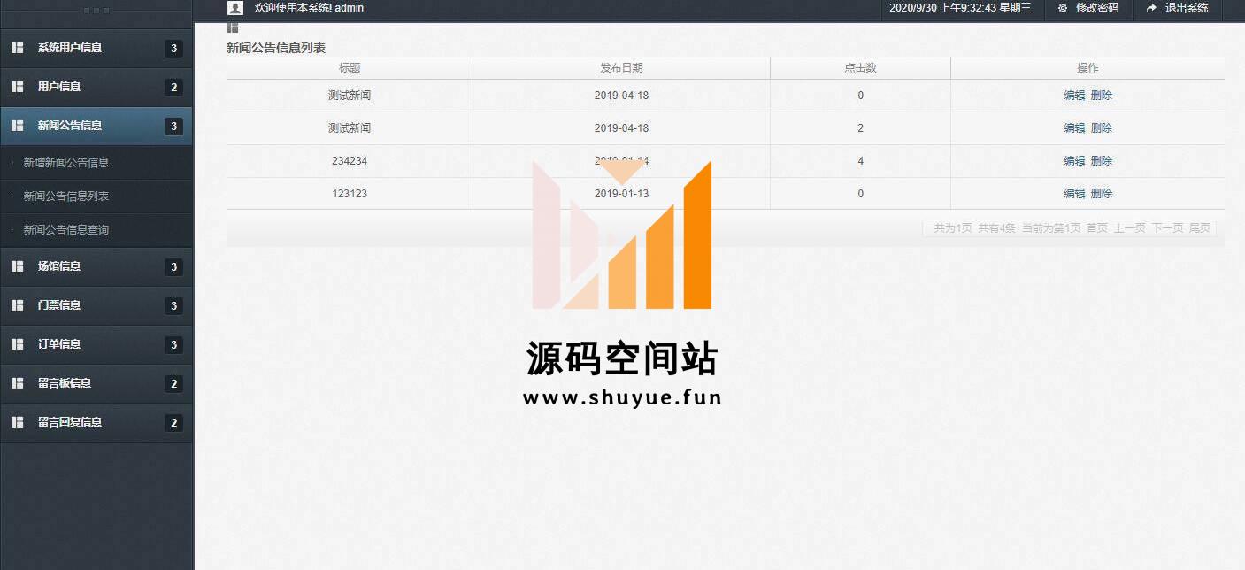Click the grid icon beside 新闻公告信息
Screen dimensions: 1245x570
point(17,126)
